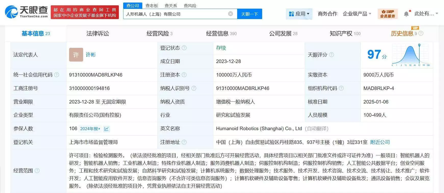Open the 历史信息 VIP tab
The height and width of the screenshot is (193, 444).
pyautogui.click(x=404, y=33)
